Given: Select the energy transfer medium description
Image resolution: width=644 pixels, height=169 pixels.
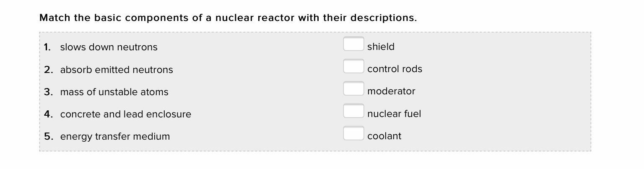Looking at the screenshot, I should [115, 136].
